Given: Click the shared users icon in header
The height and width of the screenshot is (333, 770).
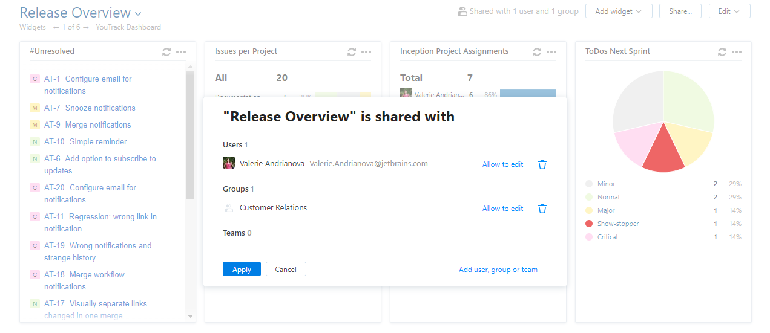Looking at the screenshot, I should click(462, 11).
